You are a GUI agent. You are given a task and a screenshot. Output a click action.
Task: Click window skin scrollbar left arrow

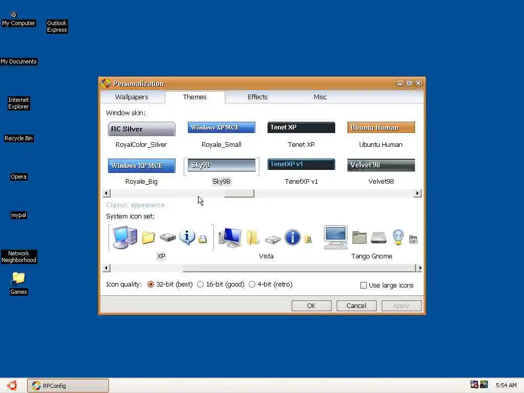point(106,193)
